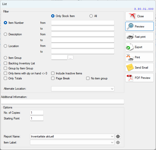Image resolution: width=156 pixels, height=150 pixels.
Task: Check Include Inactive Items
Action: point(53,73)
